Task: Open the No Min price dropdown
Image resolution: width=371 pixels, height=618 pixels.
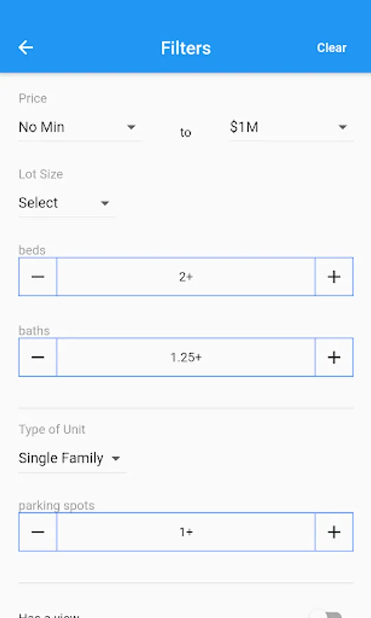Action: [x=80, y=127]
